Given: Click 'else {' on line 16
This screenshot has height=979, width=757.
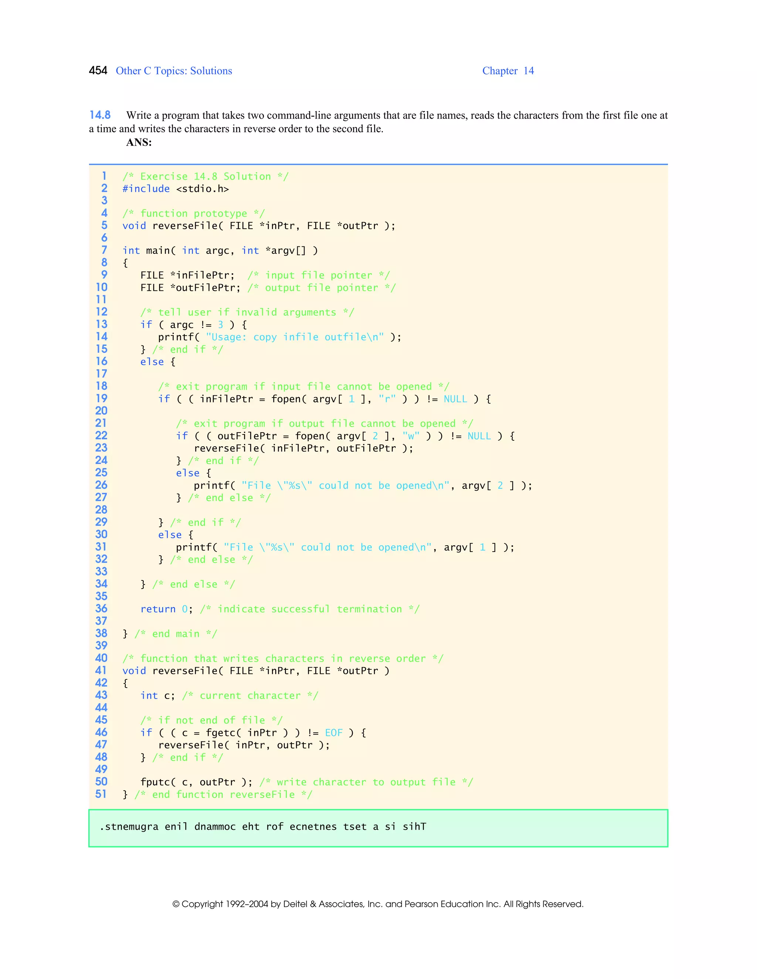Looking at the screenshot, I should click(x=158, y=362).
